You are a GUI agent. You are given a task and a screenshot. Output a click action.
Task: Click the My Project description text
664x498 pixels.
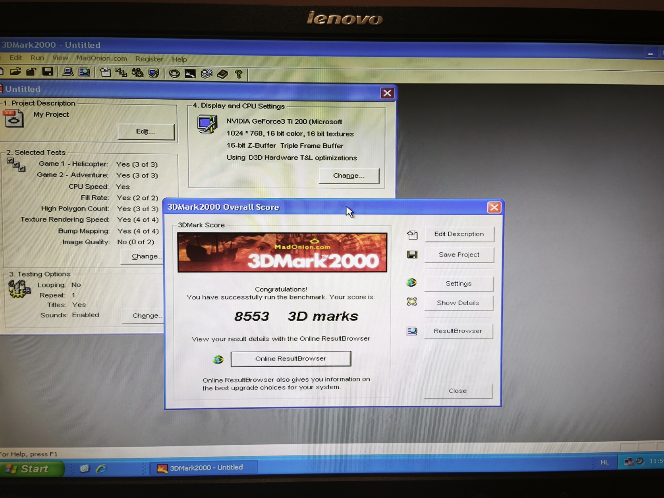(x=51, y=114)
